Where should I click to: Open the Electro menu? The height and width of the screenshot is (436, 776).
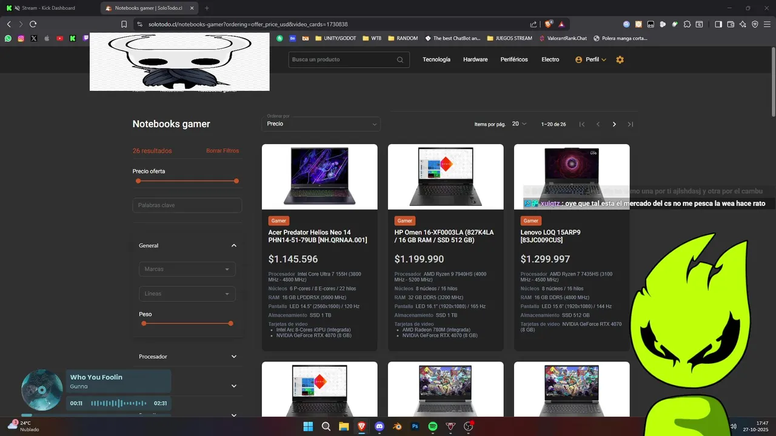550,59
